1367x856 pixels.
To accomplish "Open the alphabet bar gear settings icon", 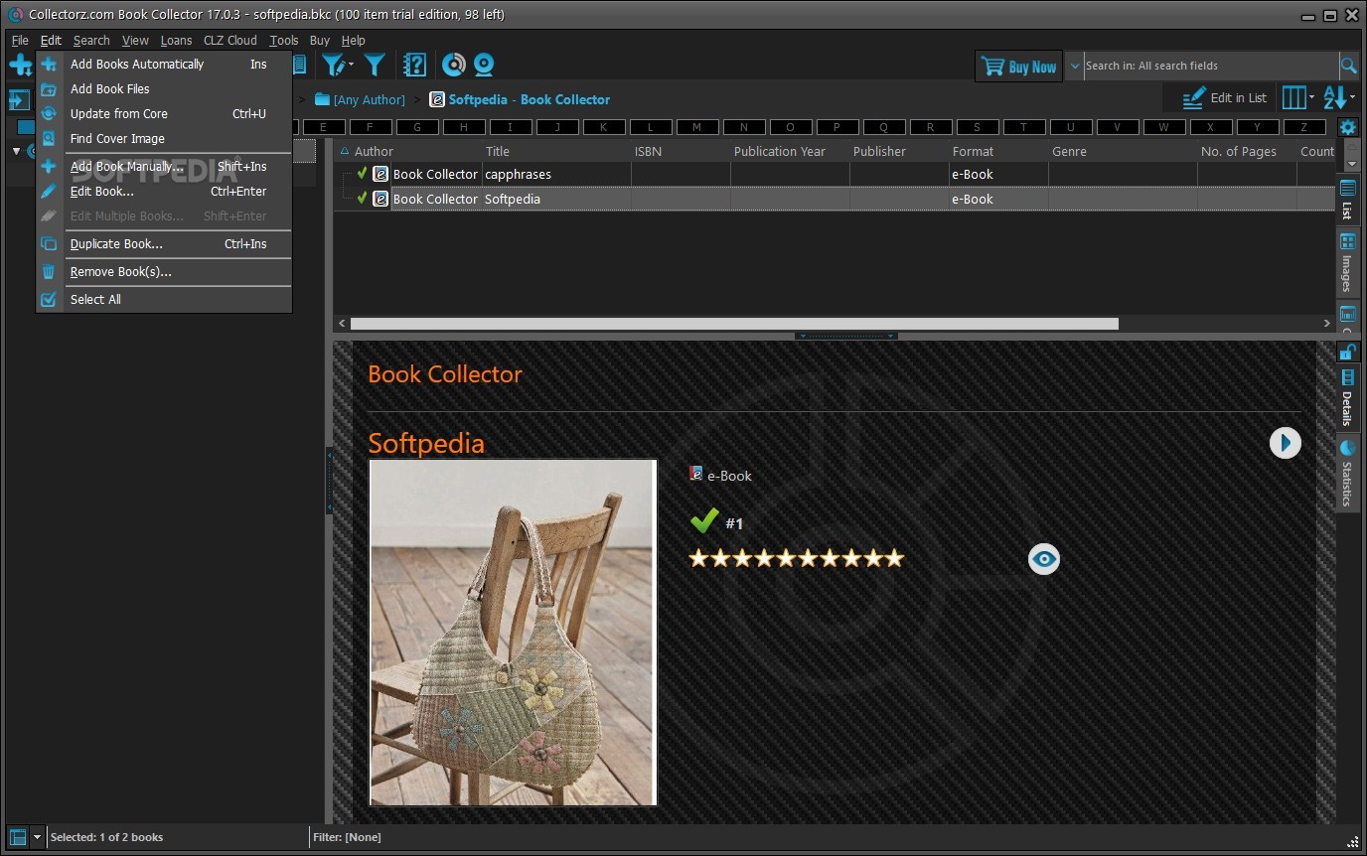I will click(1347, 127).
